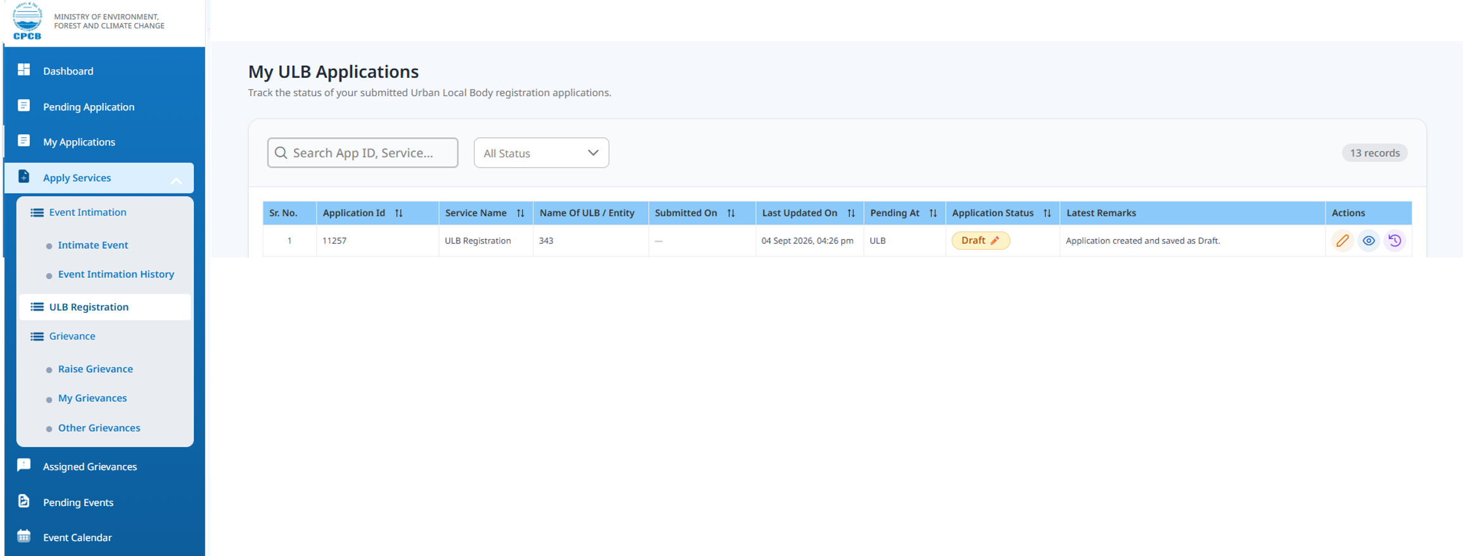1463x556 pixels.
Task: Sort by Last Updated On column
Action: 851,213
